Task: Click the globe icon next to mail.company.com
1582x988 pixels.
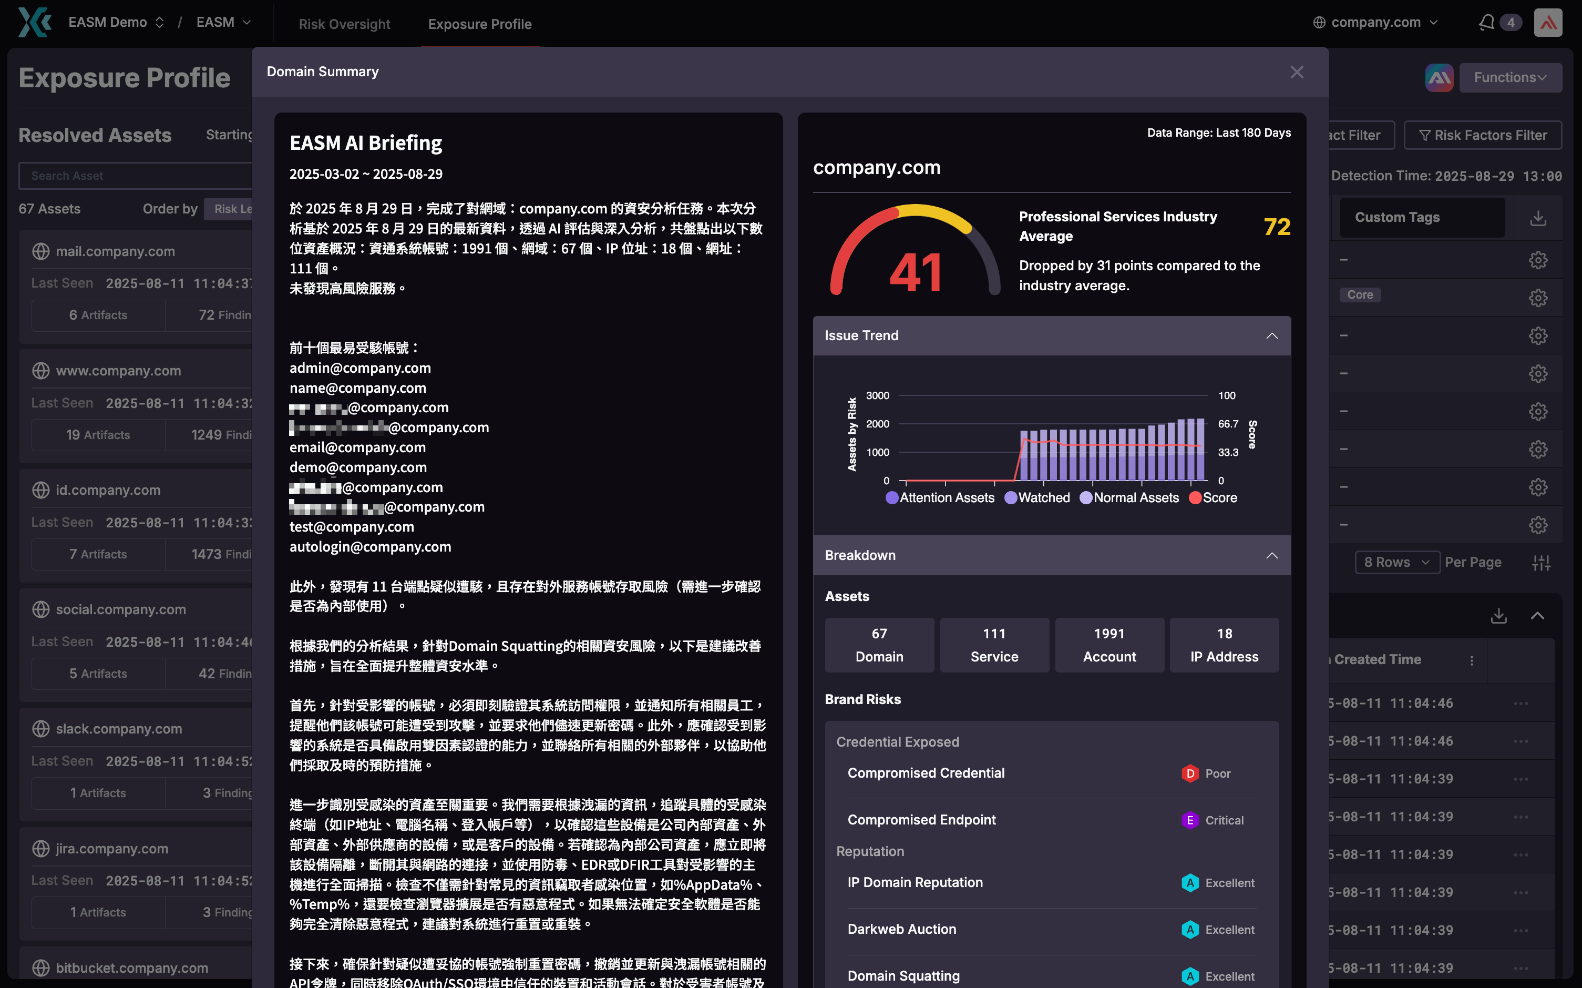Action: tap(40, 251)
